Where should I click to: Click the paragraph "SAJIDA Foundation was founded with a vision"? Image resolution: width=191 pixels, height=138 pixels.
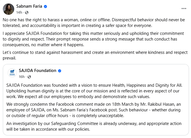[x=94, y=91]
